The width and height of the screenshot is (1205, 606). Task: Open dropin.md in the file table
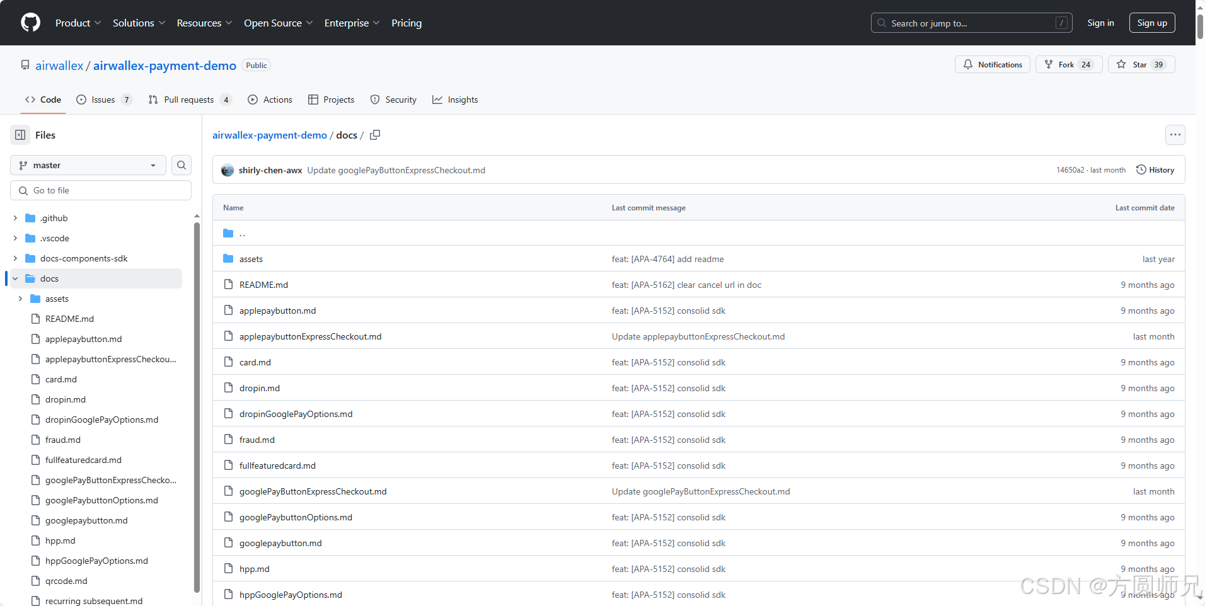tap(260, 388)
